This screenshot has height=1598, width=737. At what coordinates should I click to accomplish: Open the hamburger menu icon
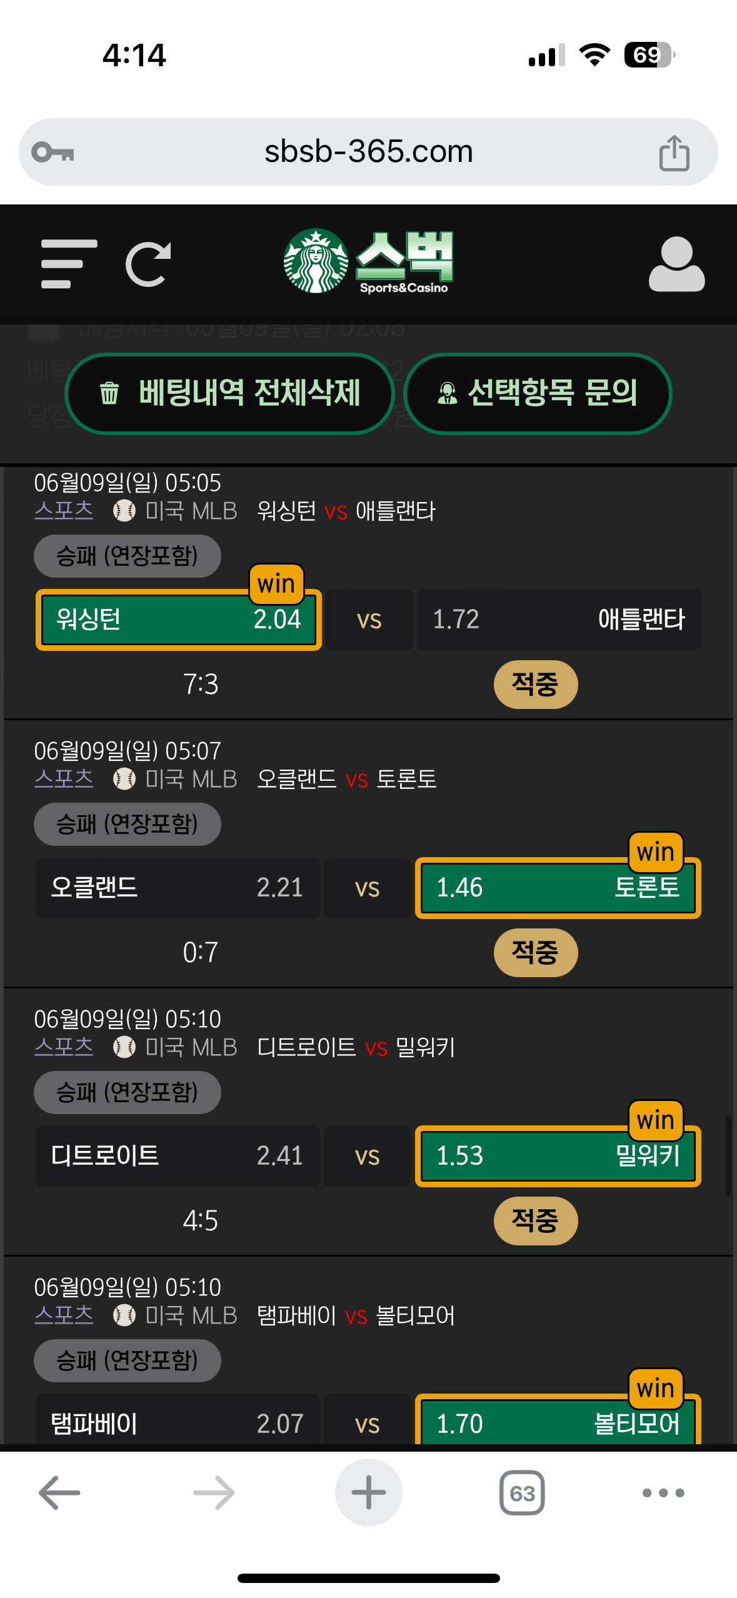(x=69, y=264)
